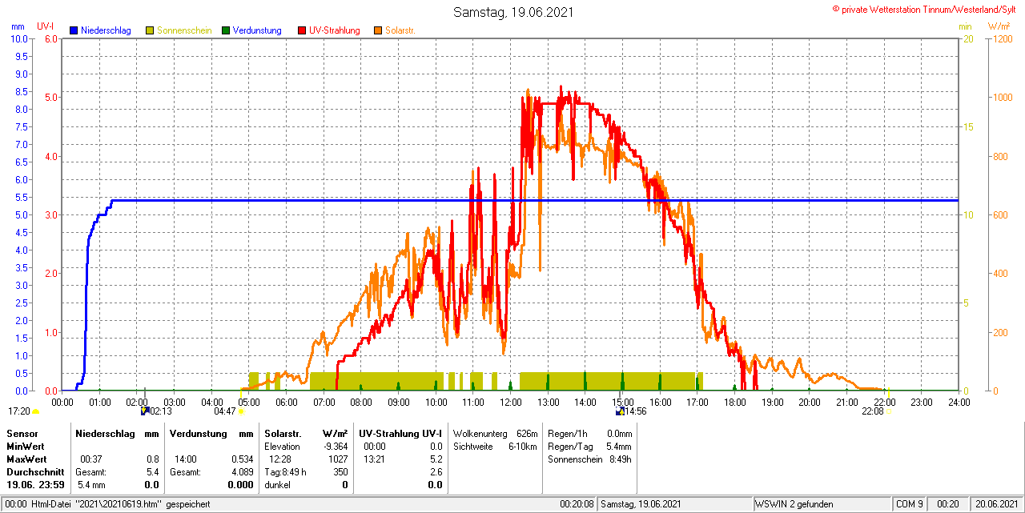The image size is (1025, 513).
Task: Click the 13:21 UV maximum time
Action: 374,459
